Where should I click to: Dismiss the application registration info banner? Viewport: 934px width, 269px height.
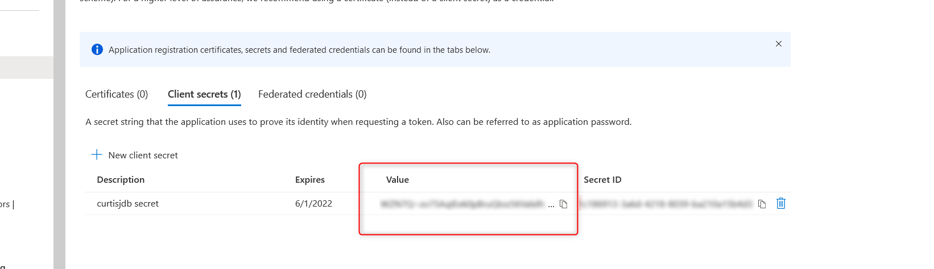coord(779,44)
